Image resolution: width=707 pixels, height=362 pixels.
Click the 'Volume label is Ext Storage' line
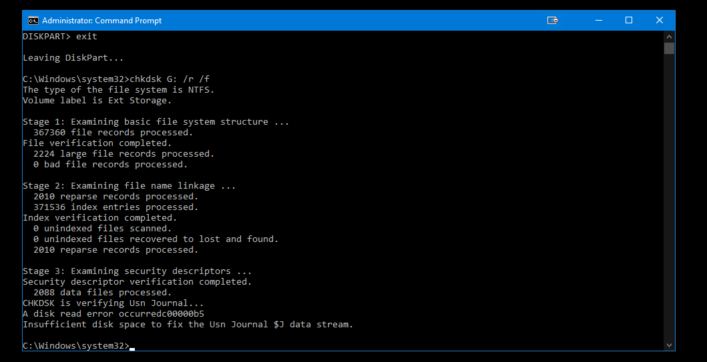click(x=97, y=101)
